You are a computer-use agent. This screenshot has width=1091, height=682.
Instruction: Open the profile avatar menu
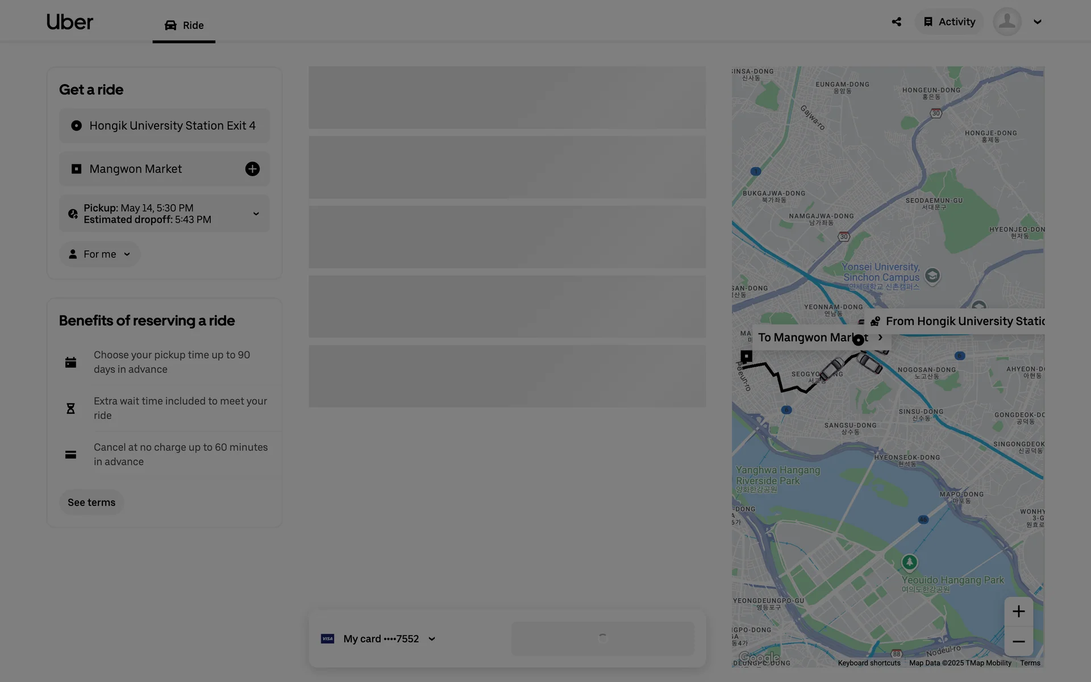(1007, 22)
